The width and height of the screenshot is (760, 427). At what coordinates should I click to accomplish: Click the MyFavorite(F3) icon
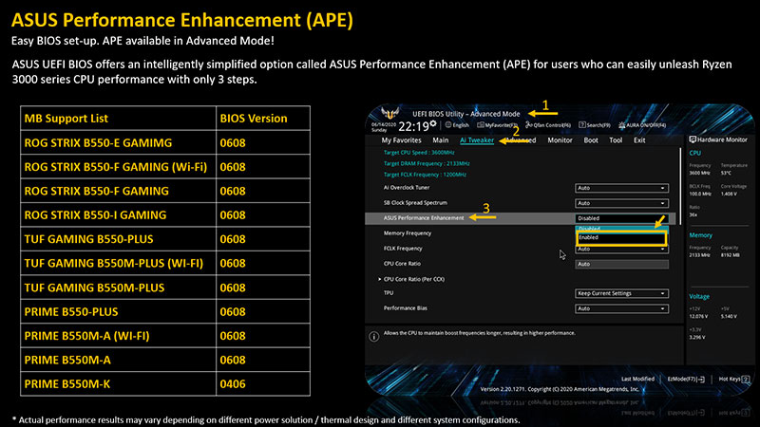[481, 125]
